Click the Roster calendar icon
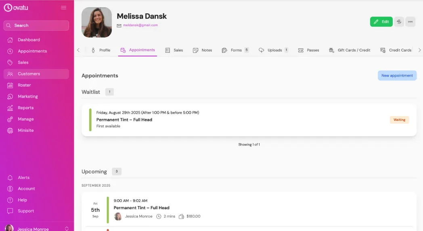423x231 pixels. (x=10, y=85)
